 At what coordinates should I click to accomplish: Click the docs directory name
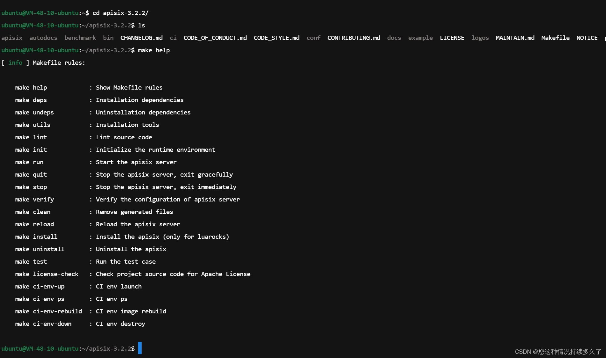(x=394, y=38)
